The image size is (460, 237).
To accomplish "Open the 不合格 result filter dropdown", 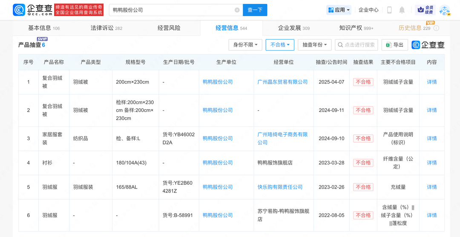I will [280, 45].
